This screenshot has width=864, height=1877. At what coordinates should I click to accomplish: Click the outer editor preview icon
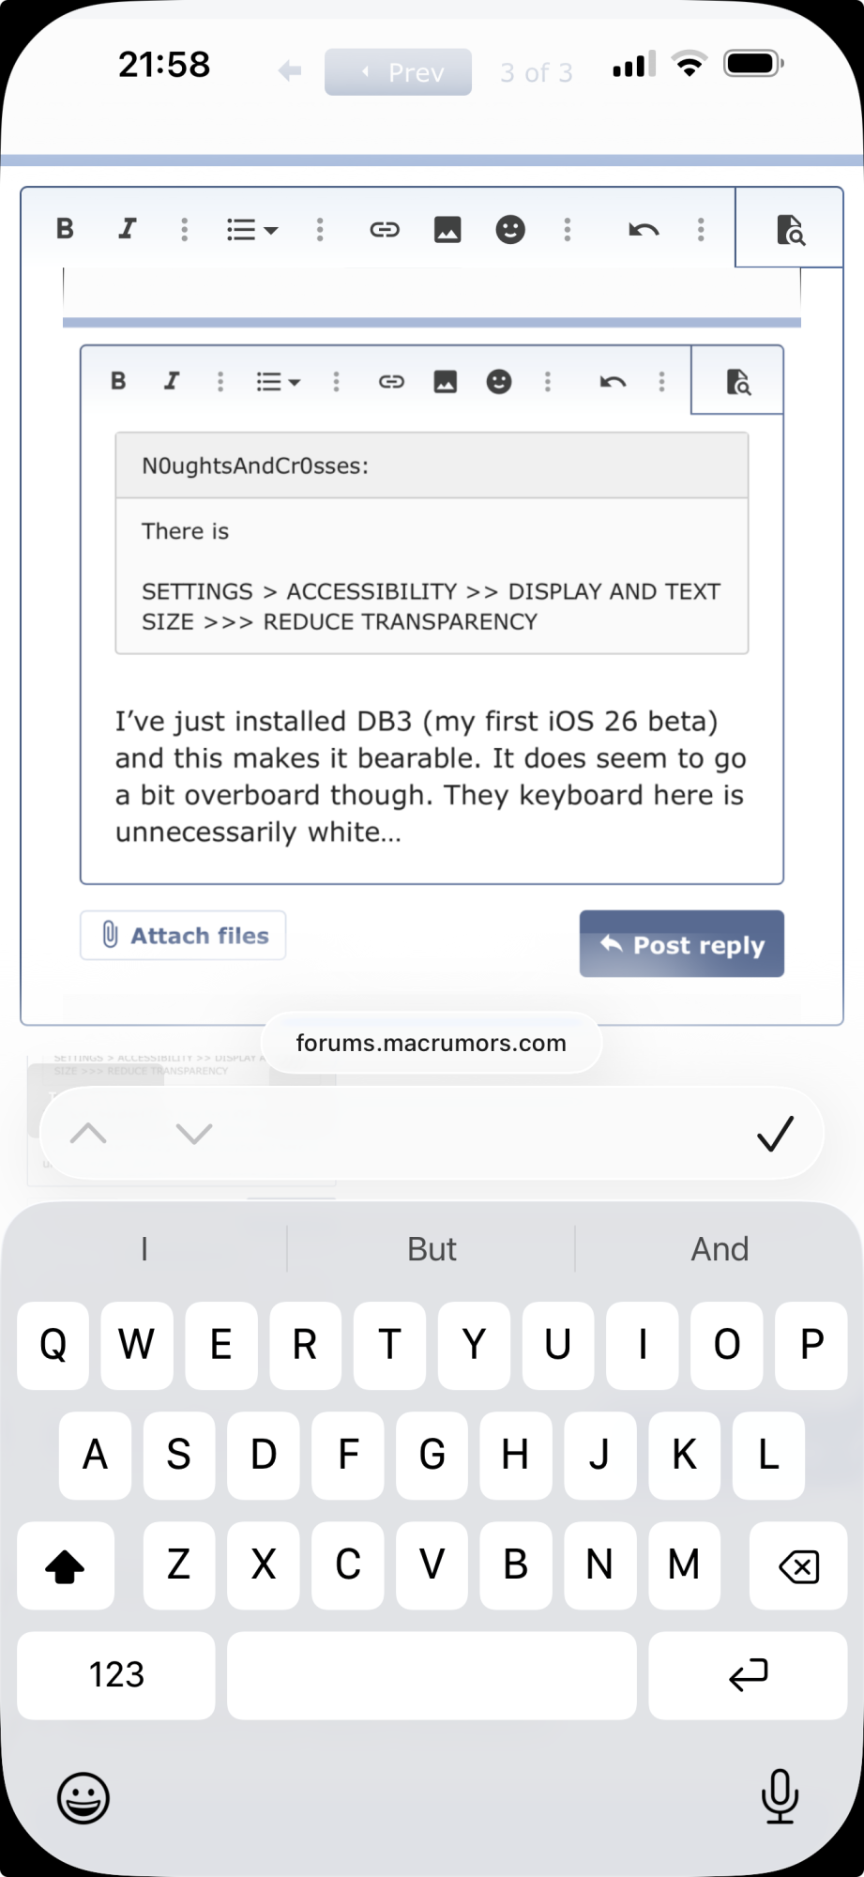[x=790, y=230]
